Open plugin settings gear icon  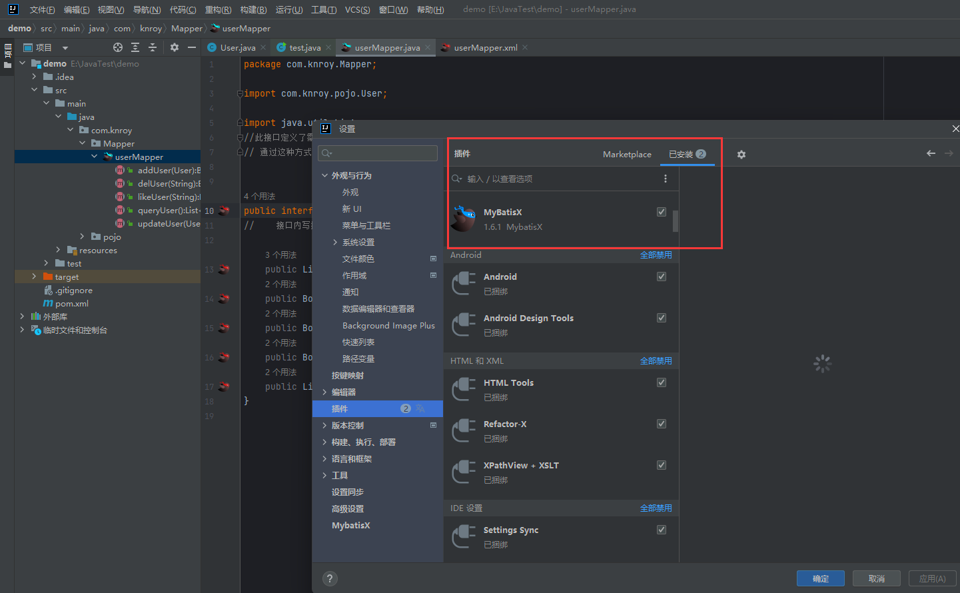[741, 155]
